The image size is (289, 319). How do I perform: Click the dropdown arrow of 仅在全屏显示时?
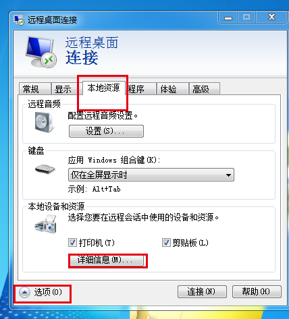[x=228, y=175]
